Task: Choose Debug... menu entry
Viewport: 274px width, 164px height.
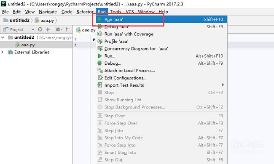Action: 161,63
